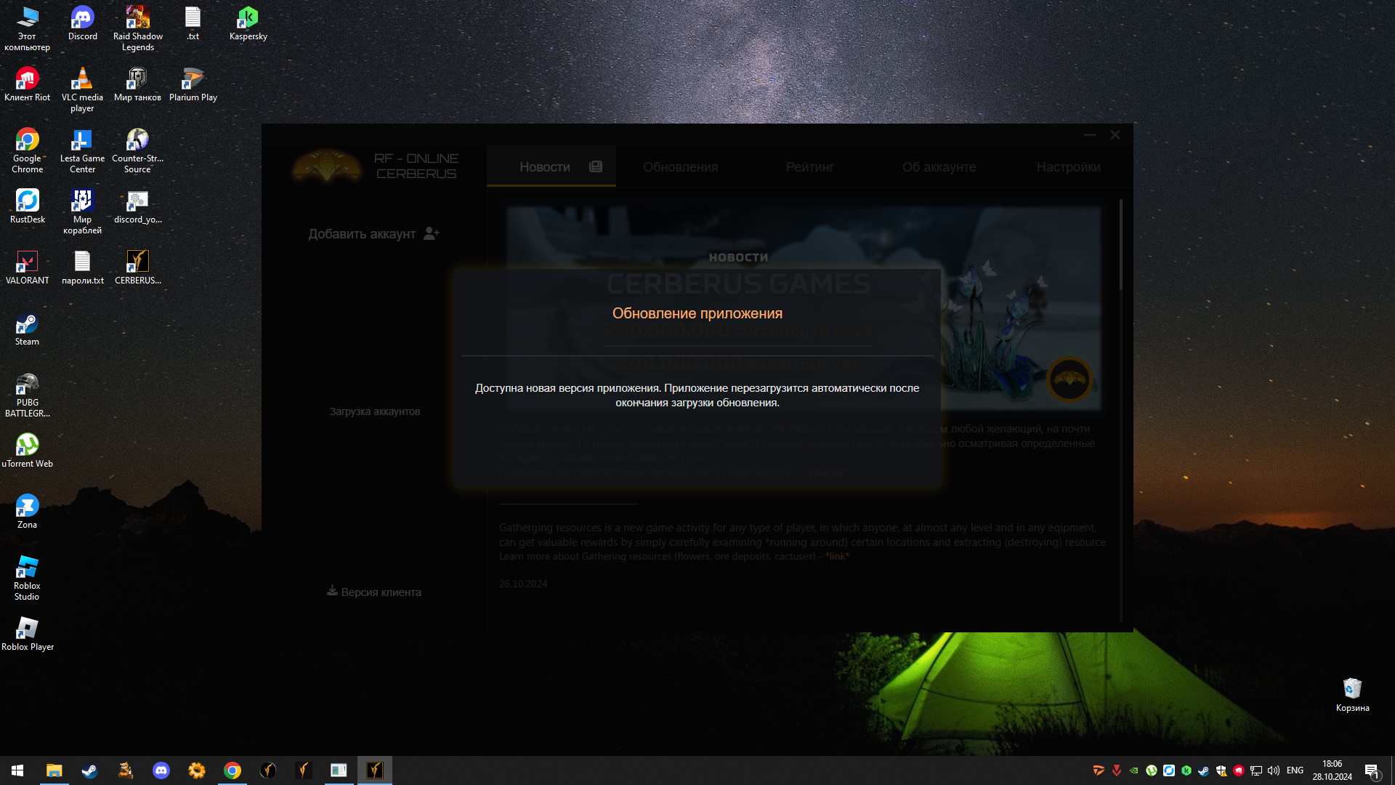Click the Загрузка аккаунтов status text
Screen dimensions: 1395x785
[374, 411]
